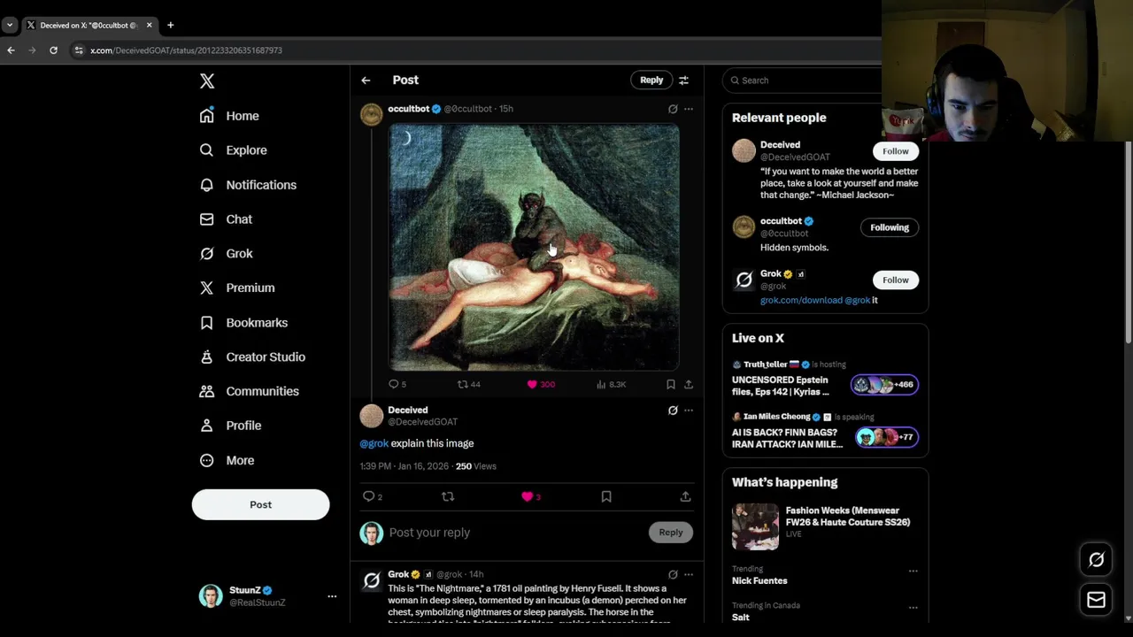Open Deceived profile avatar on post
Viewport: 1133px width, 637px height.
[372, 416]
